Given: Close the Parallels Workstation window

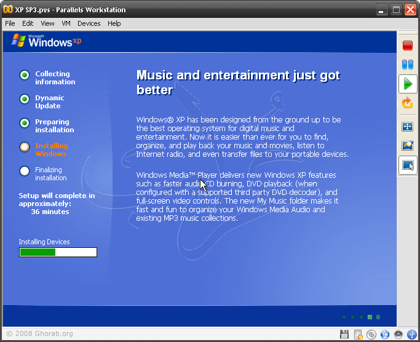Looking at the screenshot, I should pos(411,10).
